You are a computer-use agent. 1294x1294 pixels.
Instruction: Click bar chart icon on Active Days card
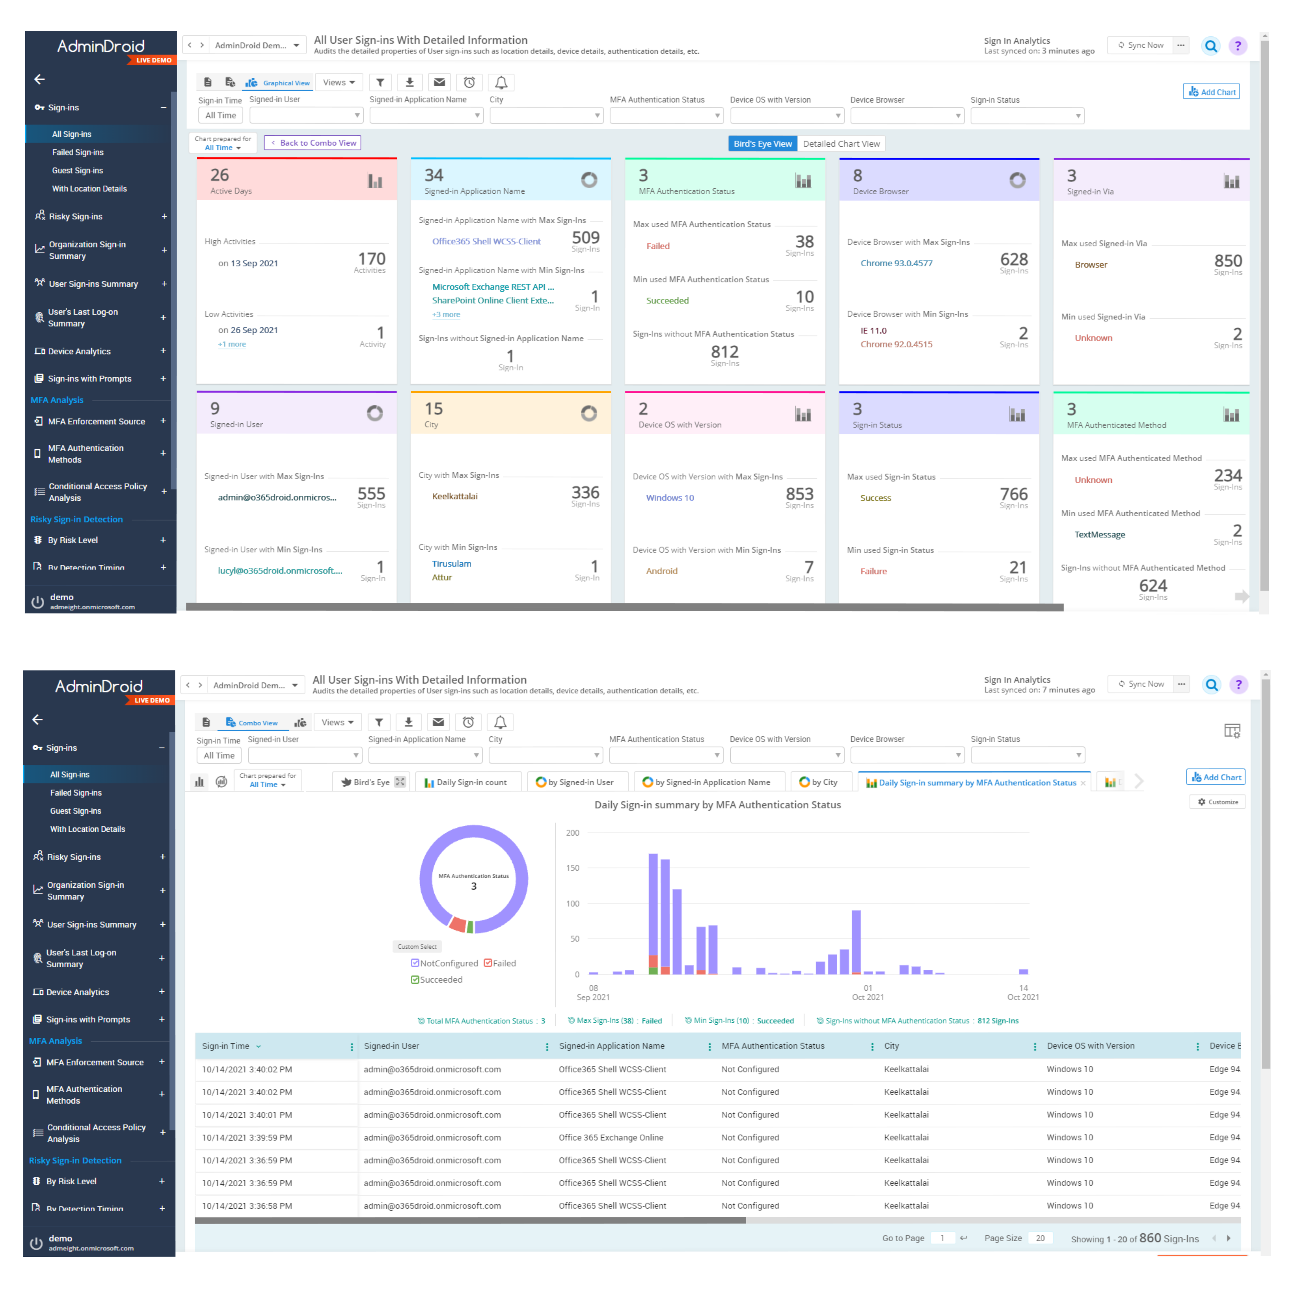[375, 181]
